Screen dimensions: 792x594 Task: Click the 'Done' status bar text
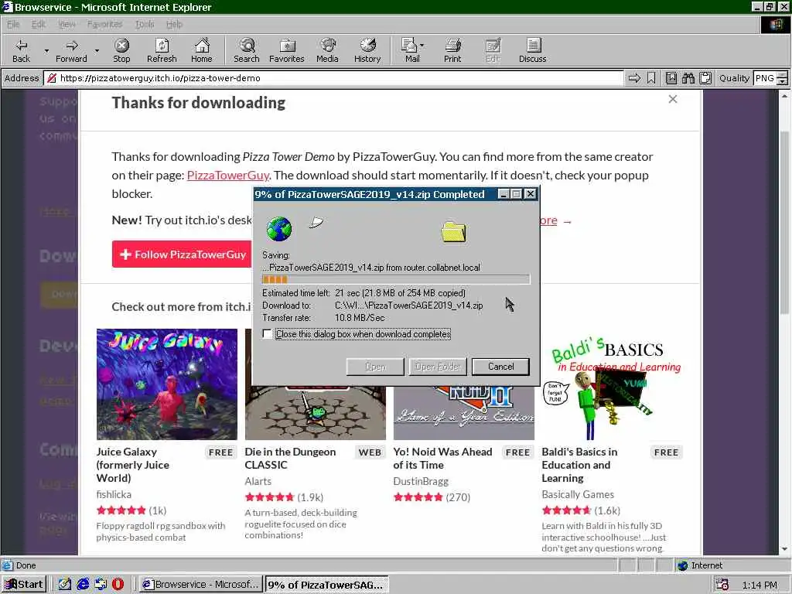coord(26,565)
